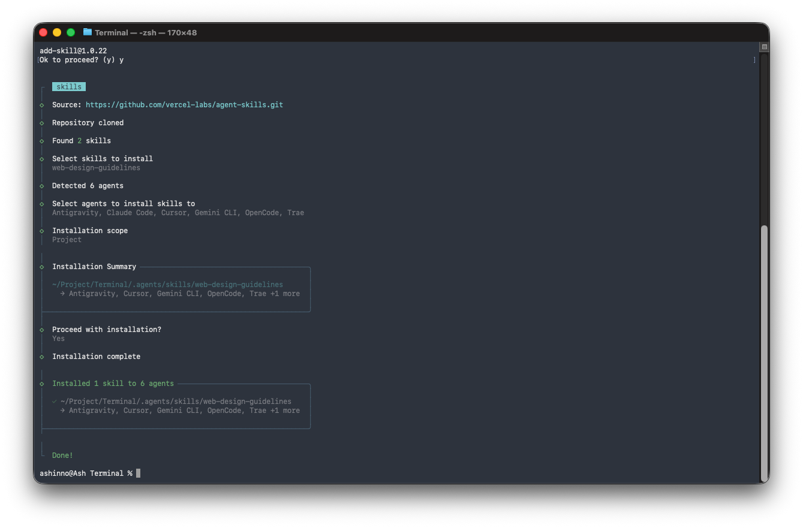This screenshot has height=528, width=803.
Task: Click the green Done! message
Action: click(x=62, y=455)
